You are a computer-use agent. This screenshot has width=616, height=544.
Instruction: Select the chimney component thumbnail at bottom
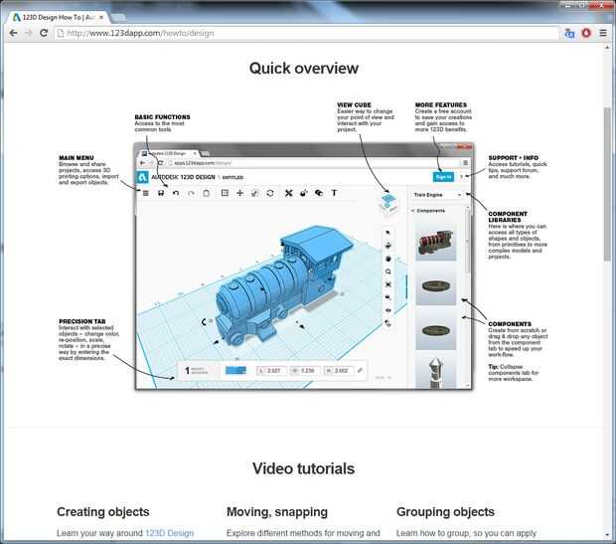point(436,373)
